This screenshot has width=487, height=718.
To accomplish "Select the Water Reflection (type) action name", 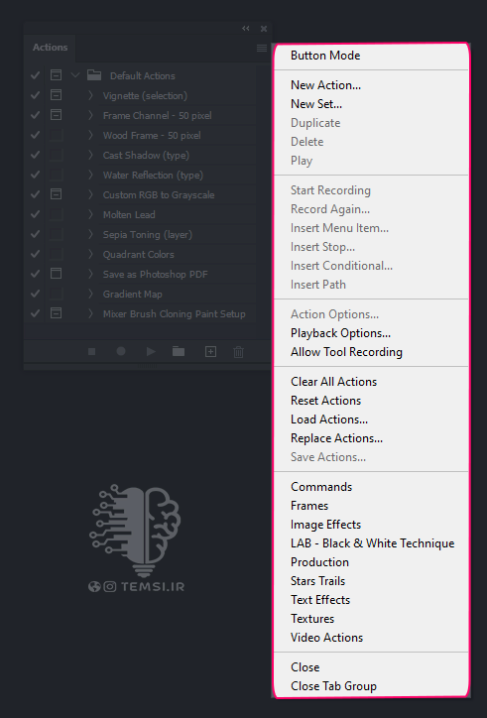I will 153,175.
